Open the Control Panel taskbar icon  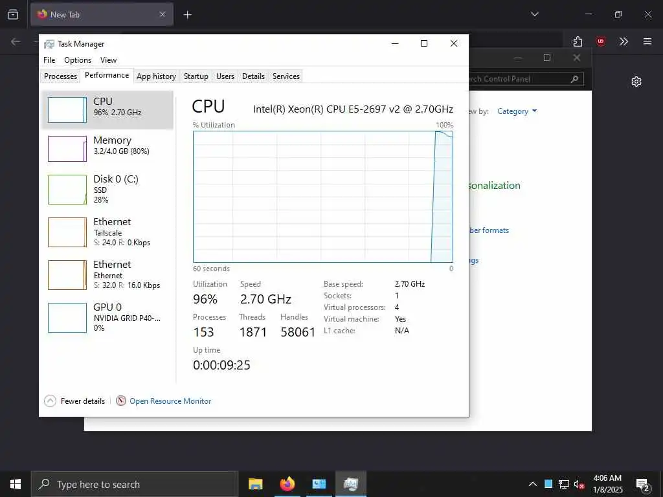pyautogui.click(x=319, y=484)
